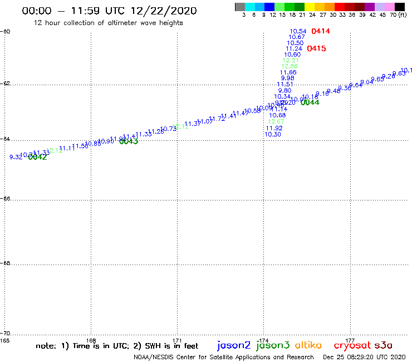Click the wave height value '11.50'
The width and height of the screenshot is (412, 362).
(x=80, y=146)
